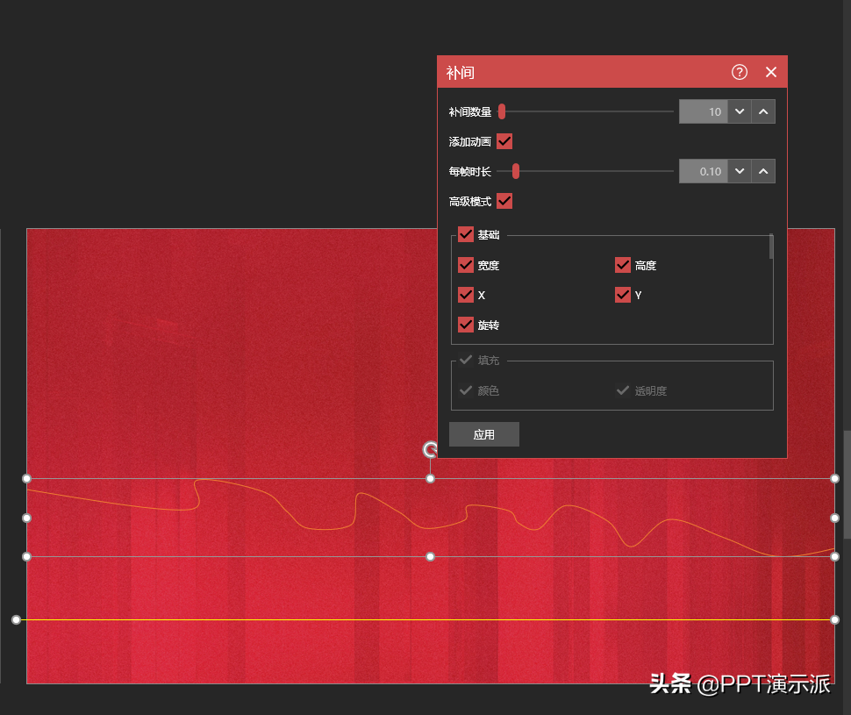
Task: Click the left endpoint handle of the yellow line
Action: [x=17, y=619]
